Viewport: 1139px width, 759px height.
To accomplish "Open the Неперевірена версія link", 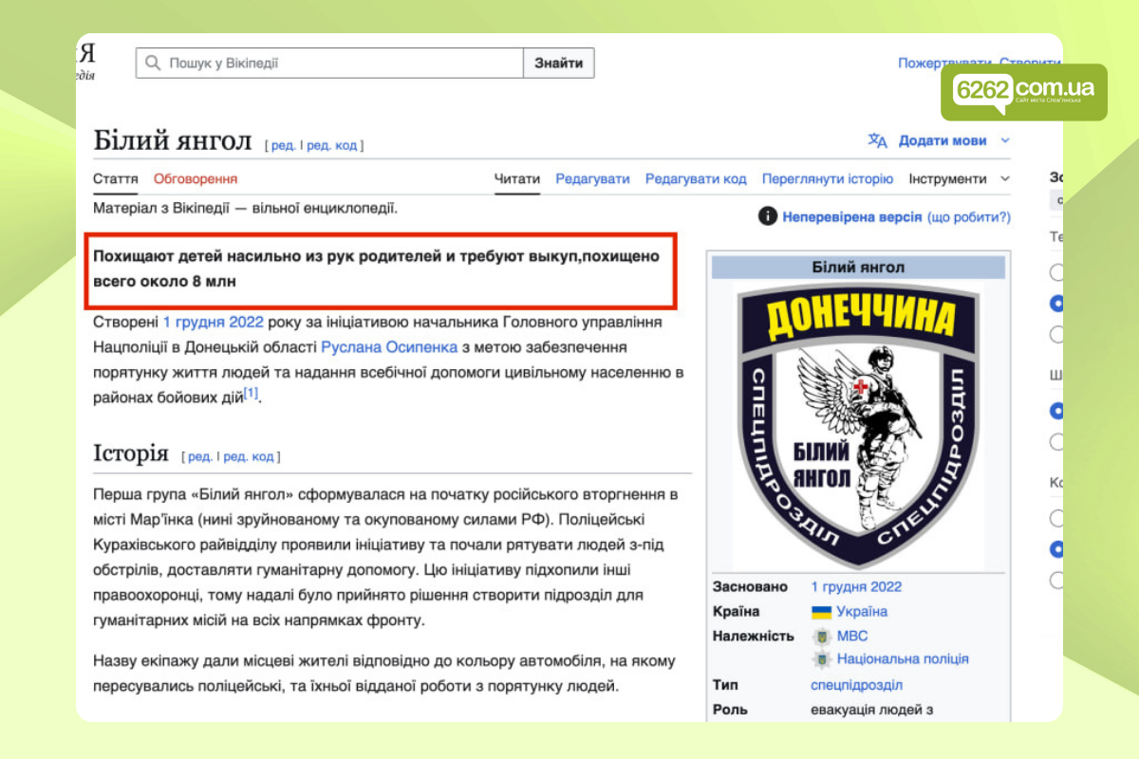I will coord(852,216).
